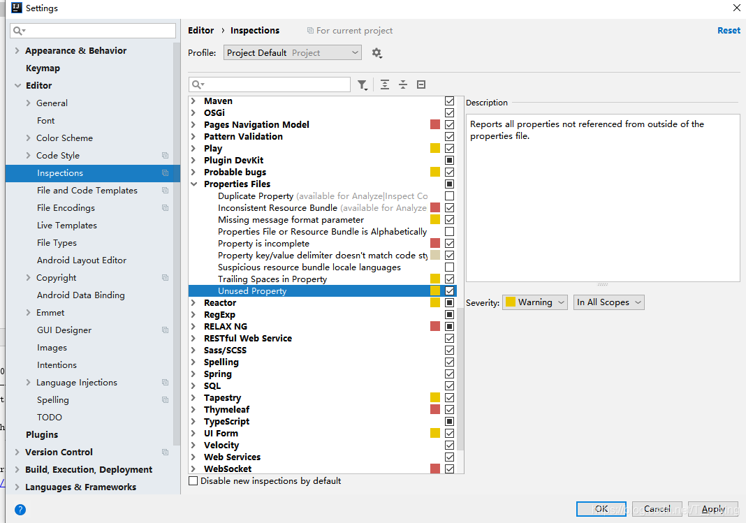Expand Appearance & Behavior settings
The height and width of the screenshot is (523, 746).
17,50
